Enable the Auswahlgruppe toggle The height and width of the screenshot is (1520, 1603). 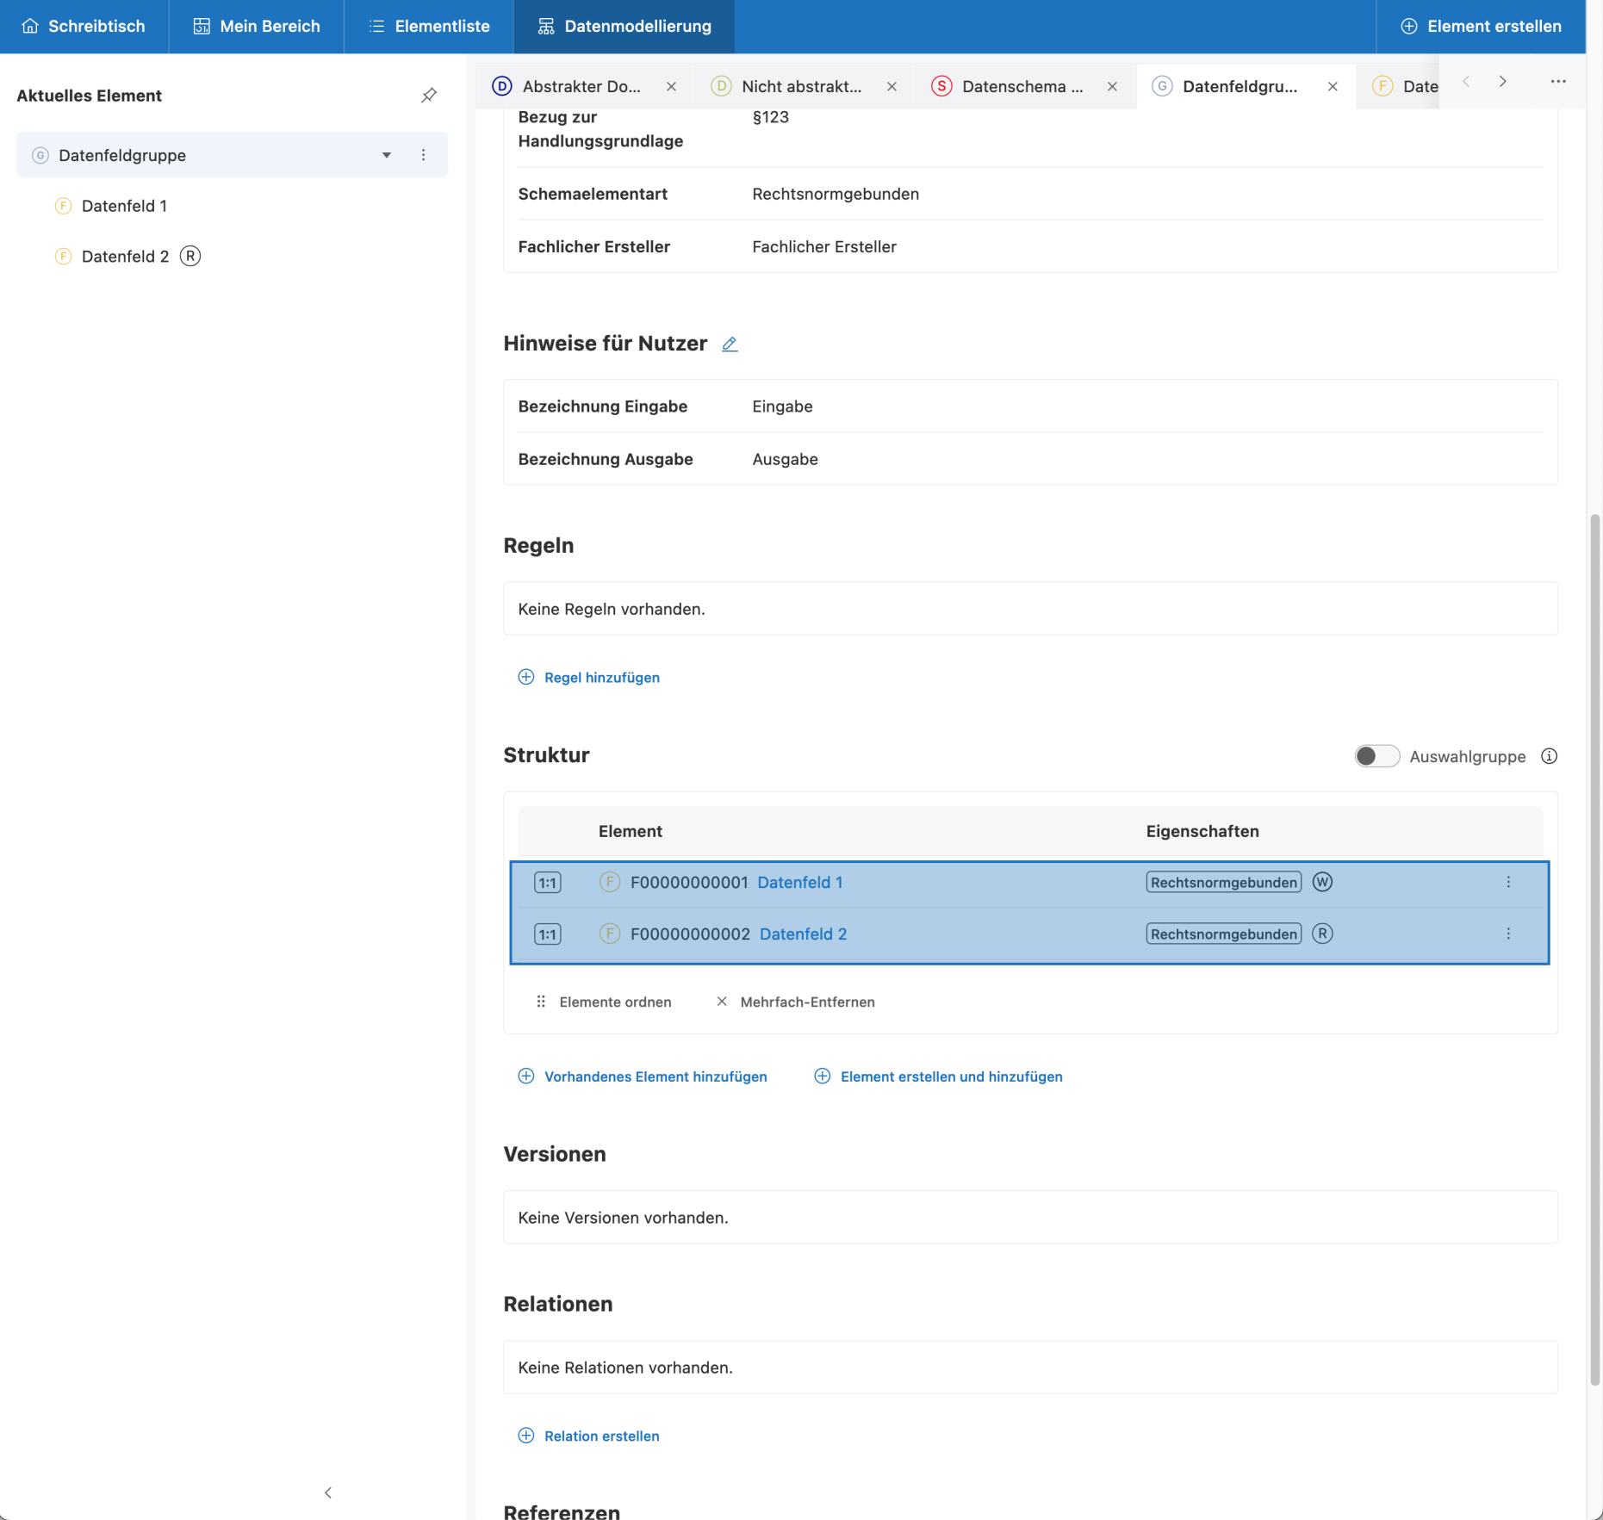click(1376, 756)
